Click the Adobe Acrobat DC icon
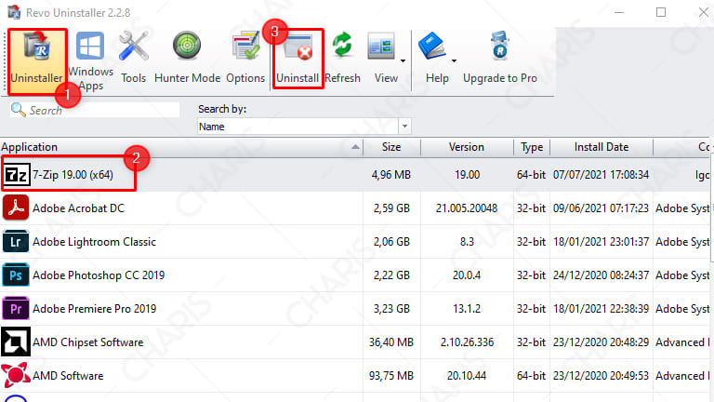This screenshot has height=402, width=714. (x=16, y=208)
